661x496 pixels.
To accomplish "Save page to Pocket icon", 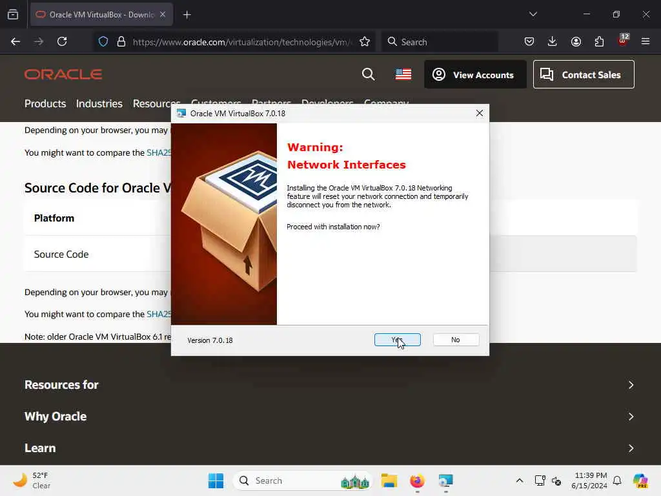I will (529, 41).
